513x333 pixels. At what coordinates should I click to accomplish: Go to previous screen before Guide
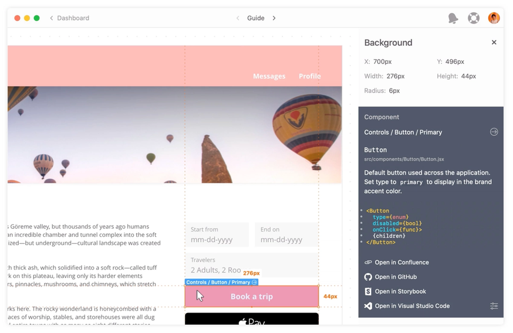tap(238, 18)
